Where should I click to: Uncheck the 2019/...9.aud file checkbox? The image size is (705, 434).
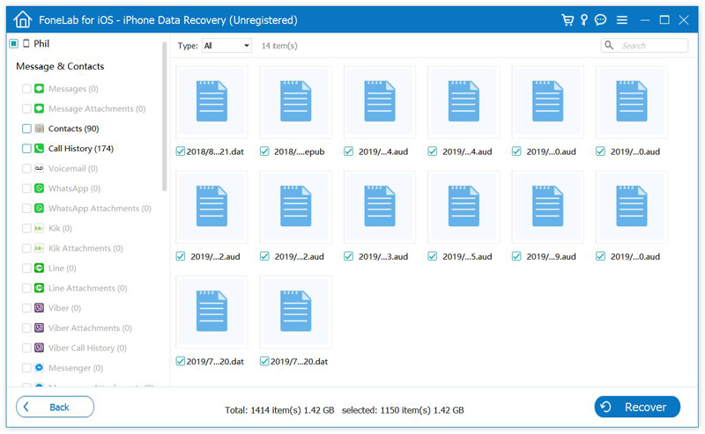coord(516,256)
